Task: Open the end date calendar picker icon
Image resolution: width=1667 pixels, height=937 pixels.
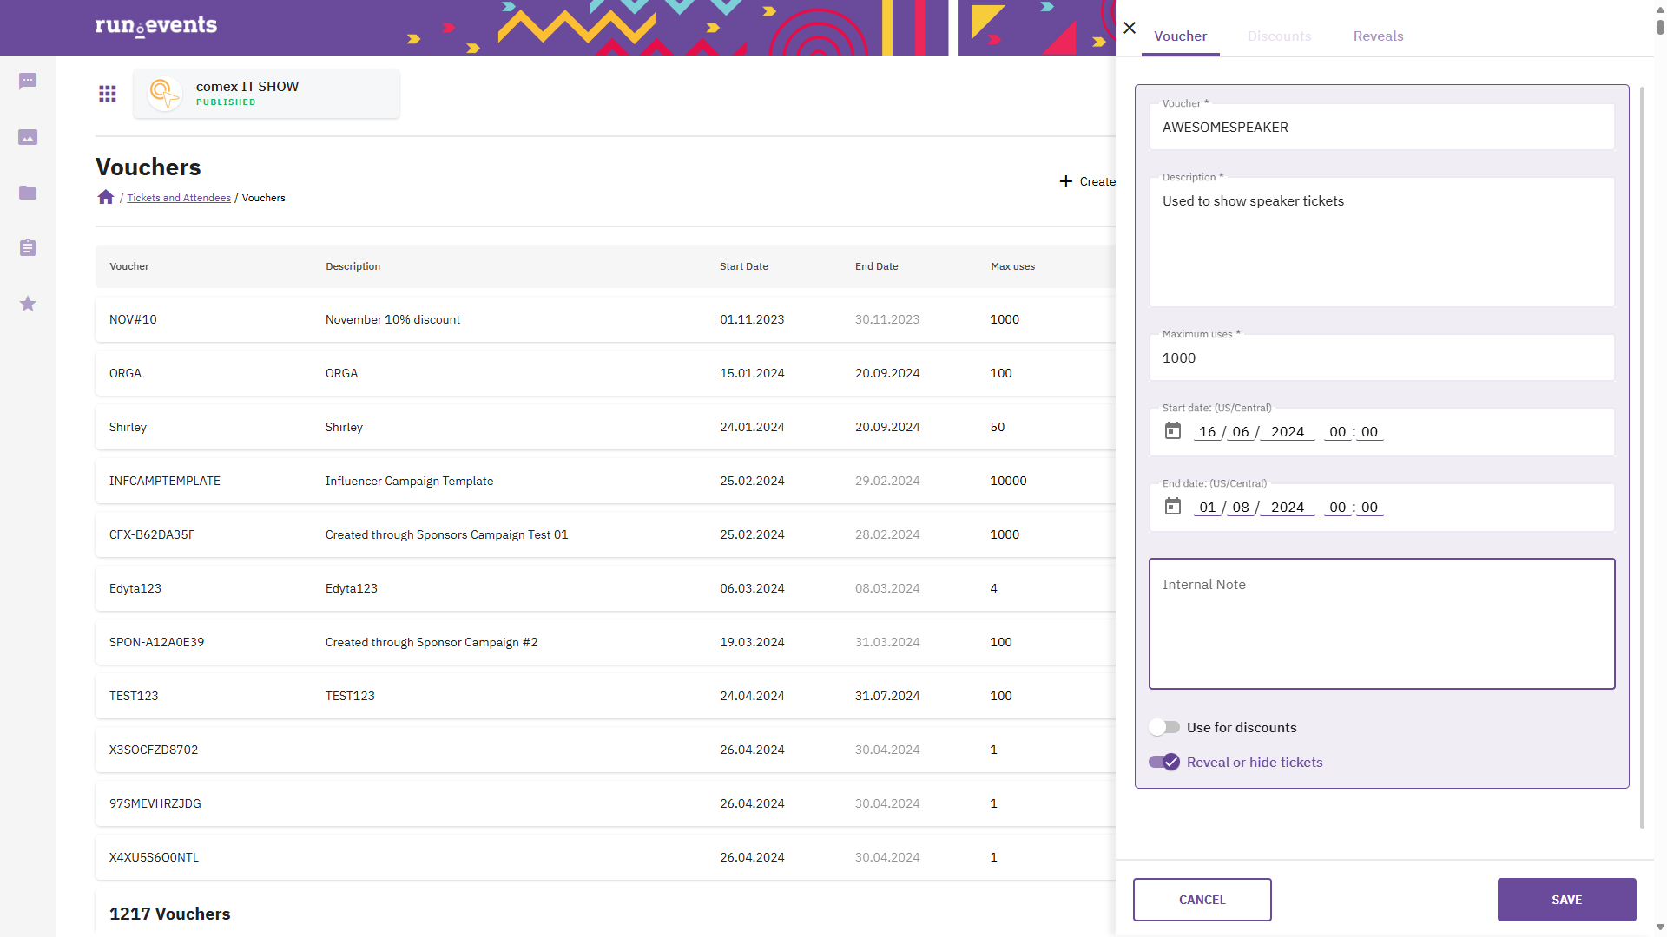Action: 1173,507
